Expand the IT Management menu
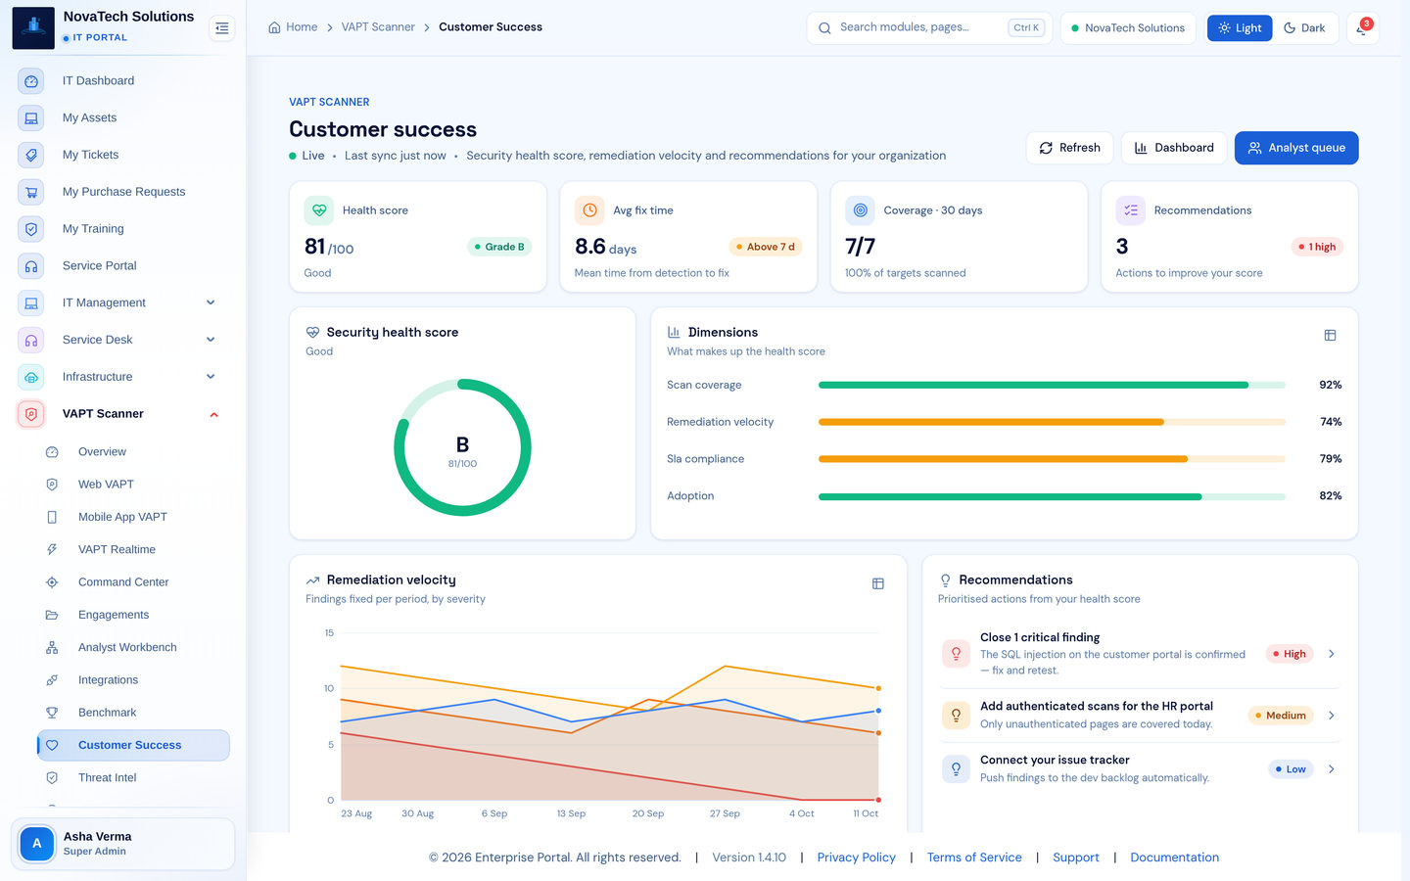Viewport: 1410px width, 881px height. pos(124,302)
